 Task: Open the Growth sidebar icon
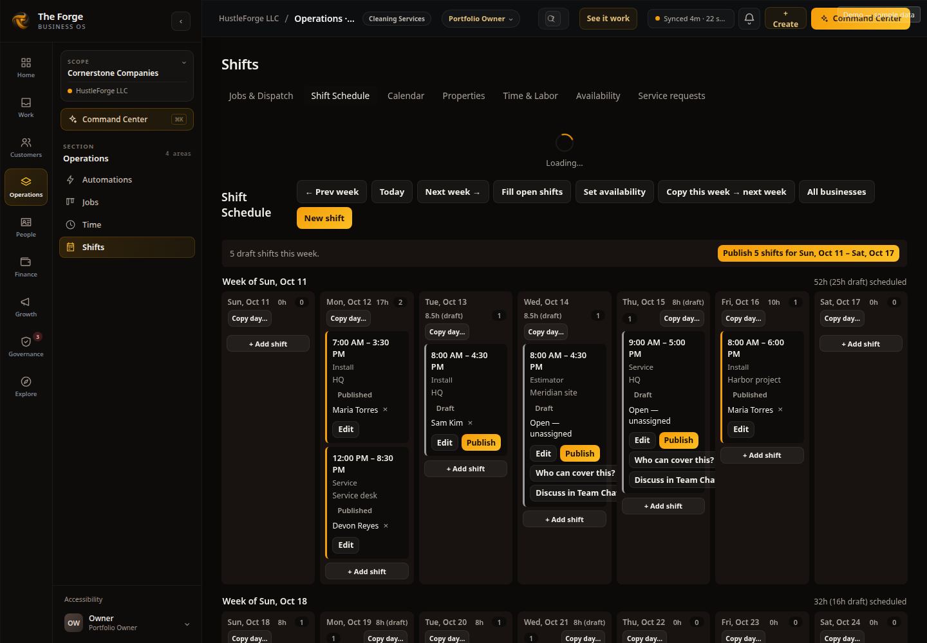(x=26, y=307)
